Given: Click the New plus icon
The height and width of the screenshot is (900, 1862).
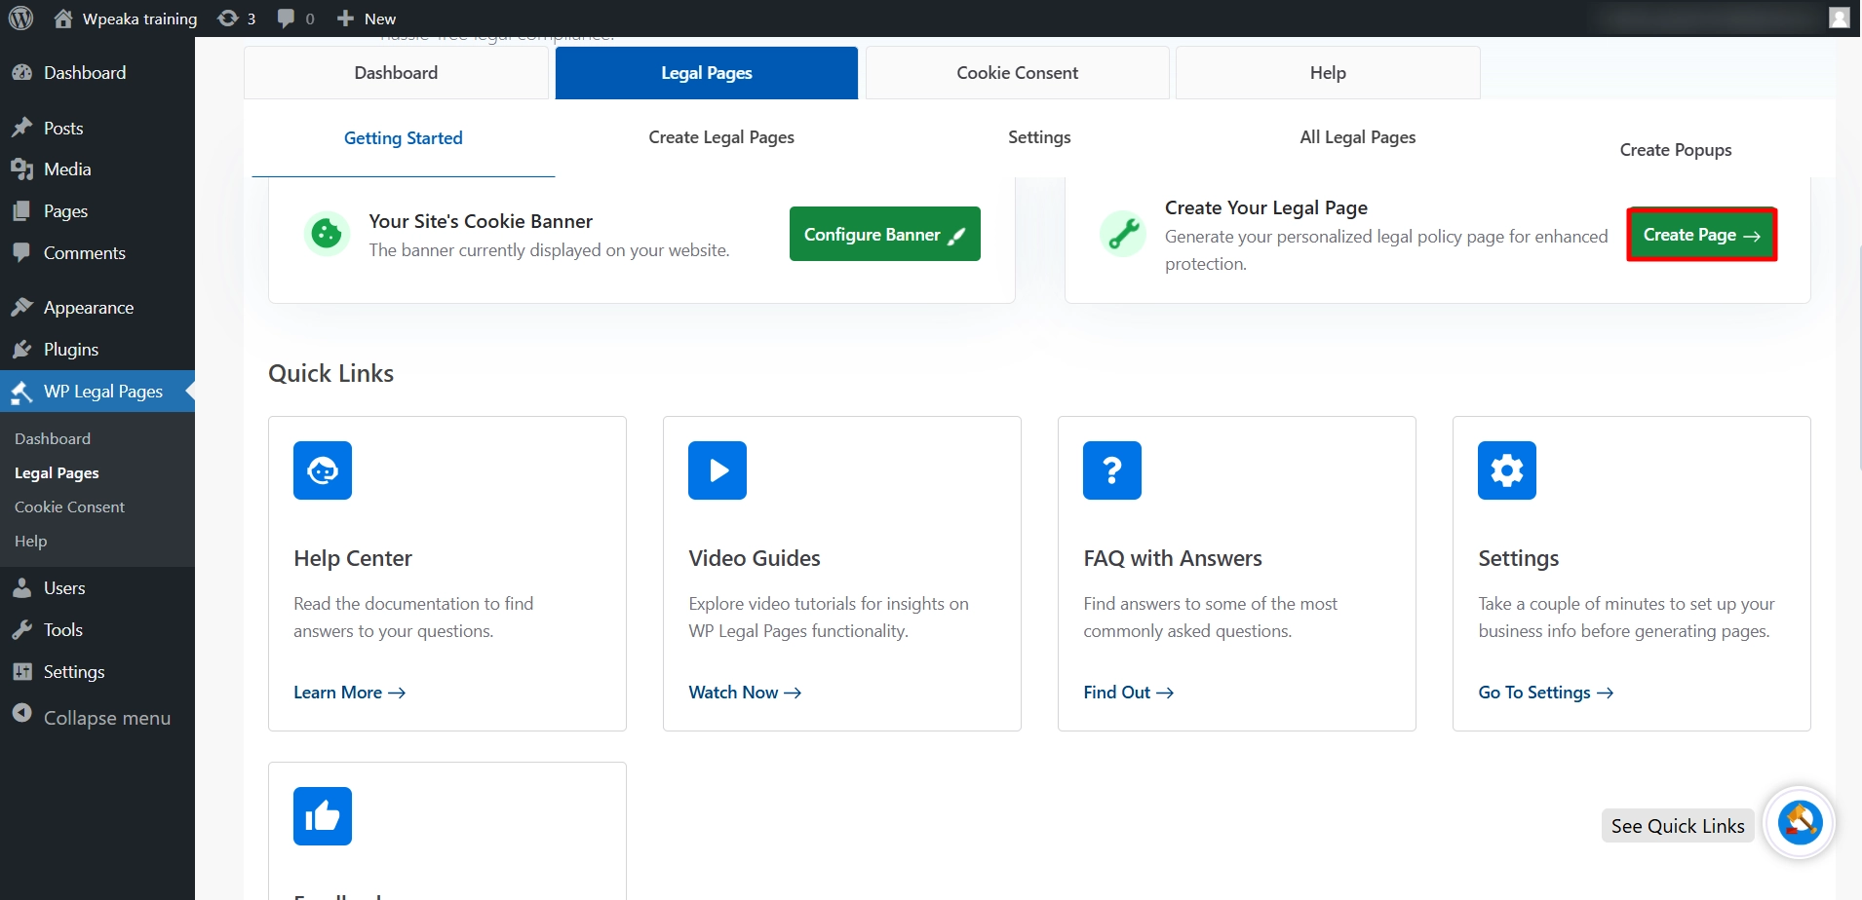Looking at the screenshot, I should point(345,19).
